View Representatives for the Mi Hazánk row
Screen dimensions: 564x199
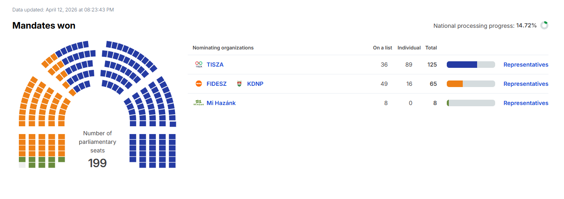(x=526, y=103)
